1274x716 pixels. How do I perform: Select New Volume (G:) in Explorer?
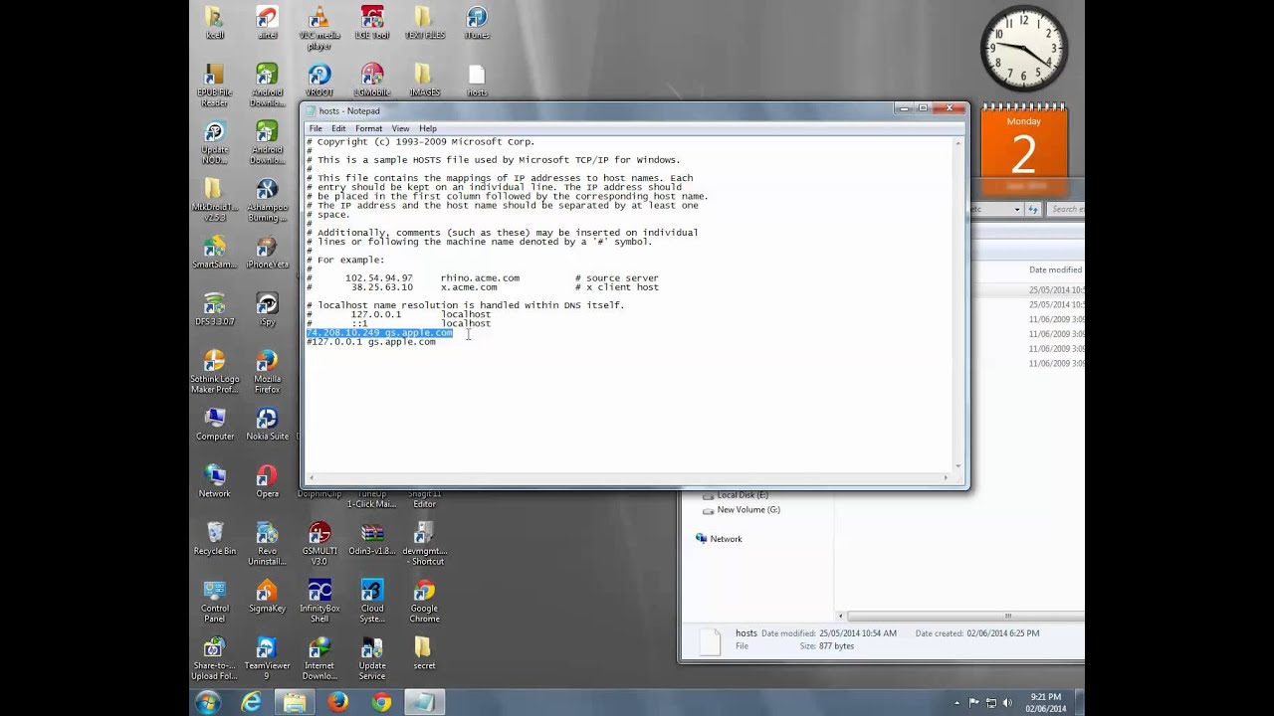[x=747, y=510]
